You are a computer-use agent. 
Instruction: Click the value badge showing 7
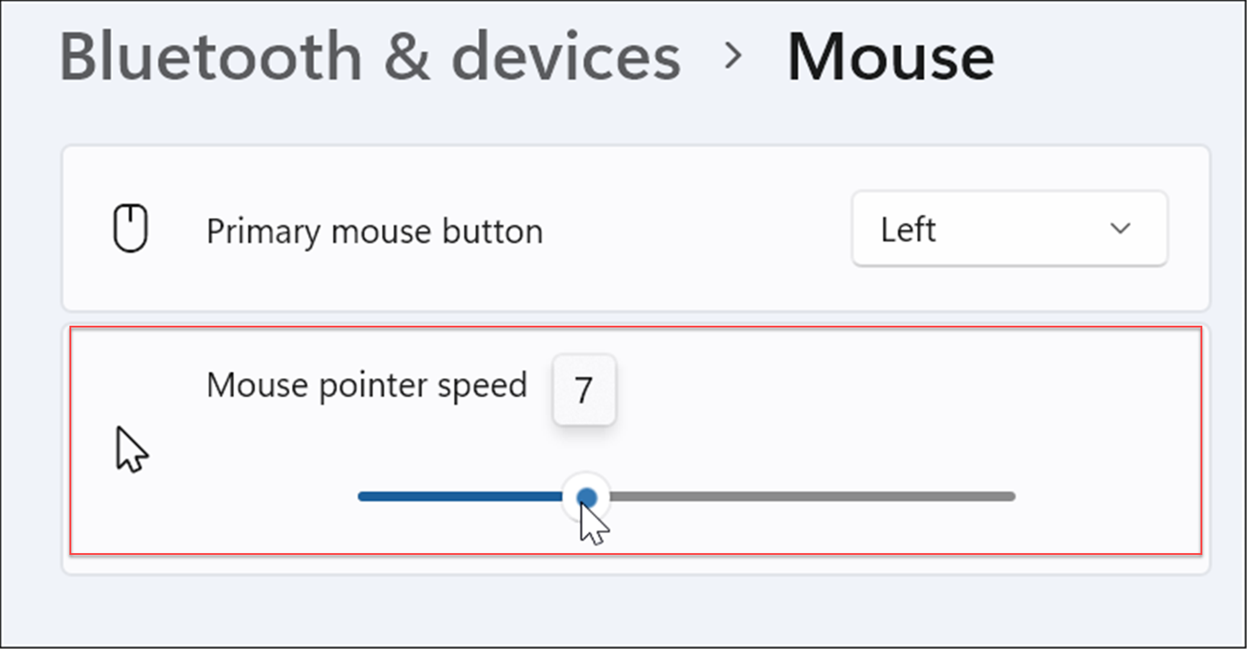[x=584, y=389]
